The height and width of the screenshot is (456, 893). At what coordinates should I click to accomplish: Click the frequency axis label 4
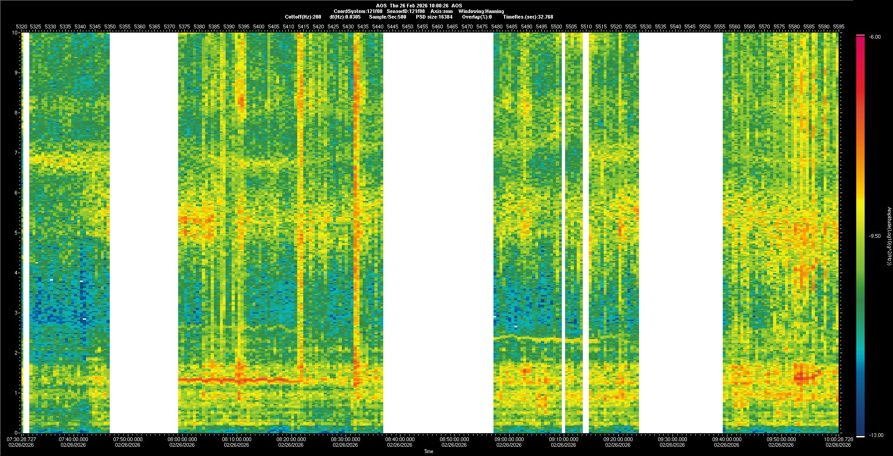(x=17, y=273)
